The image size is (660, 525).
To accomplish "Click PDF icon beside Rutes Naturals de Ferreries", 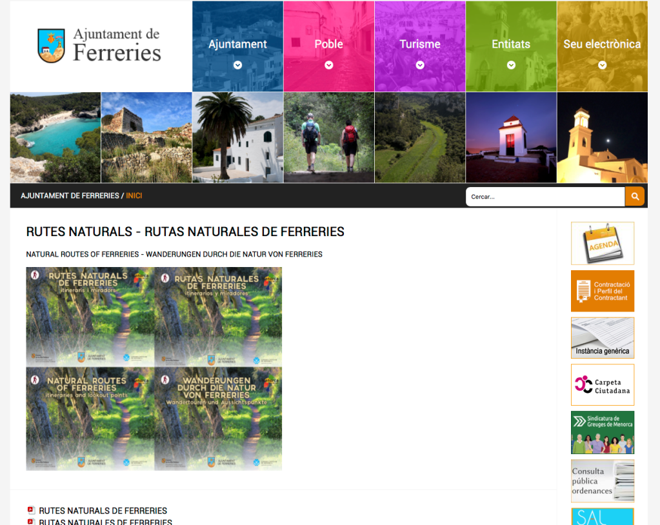I will tap(30, 510).
